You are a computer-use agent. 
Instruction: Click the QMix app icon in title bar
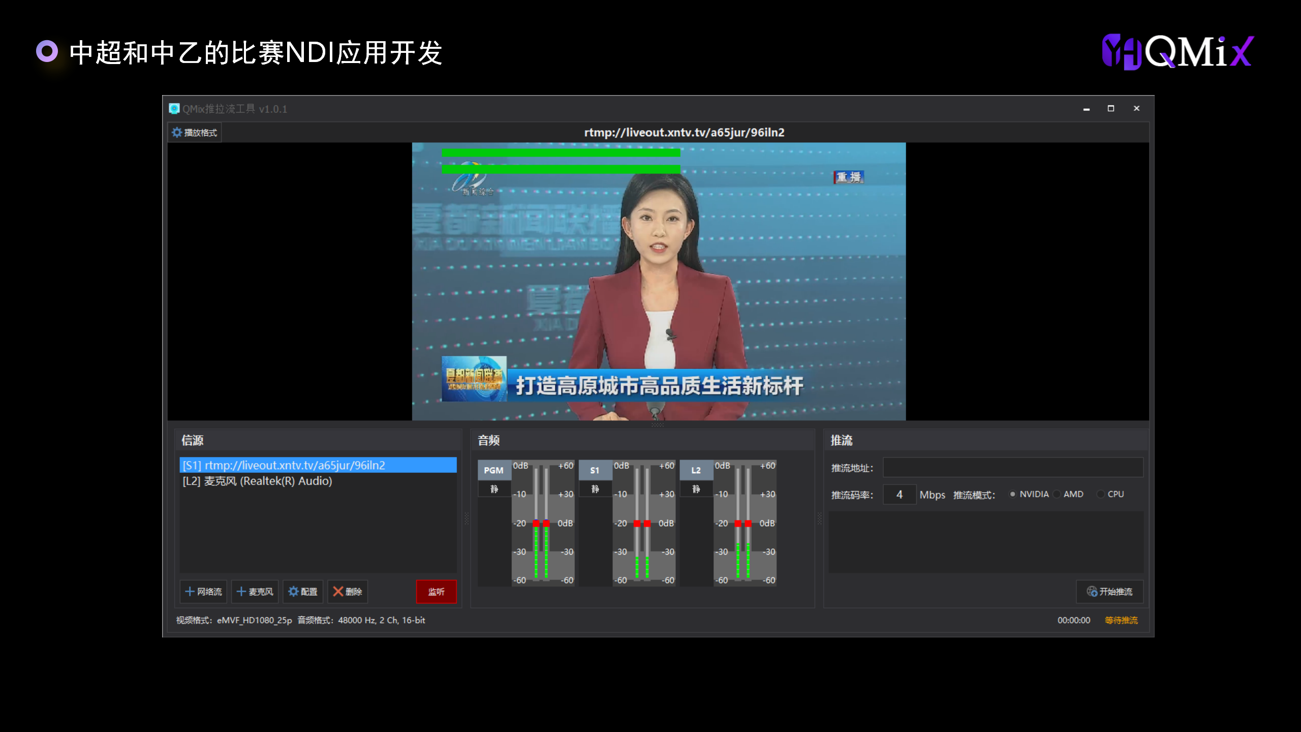click(174, 109)
